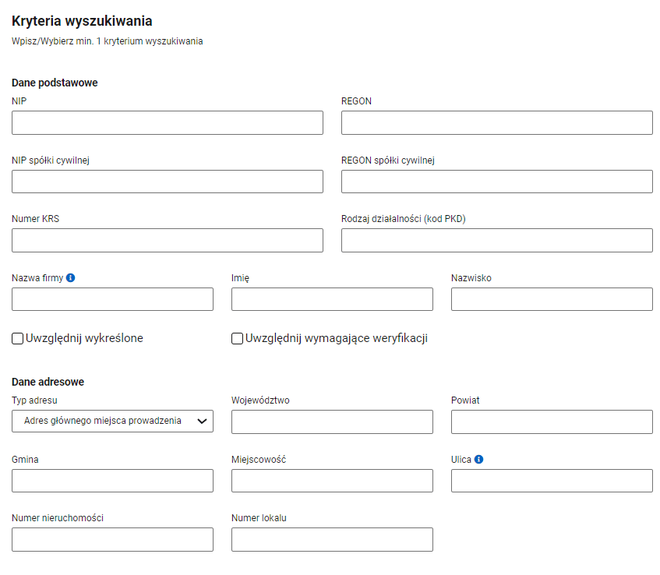Click the Gmina text field
660x575 pixels.
(x=112, y=481)
